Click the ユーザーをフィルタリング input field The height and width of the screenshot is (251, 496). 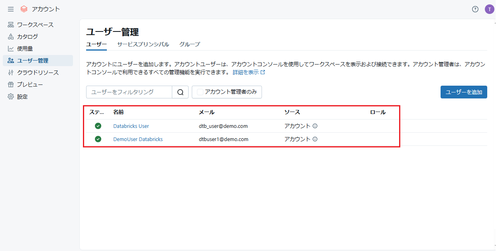click(x=129, y=92)
